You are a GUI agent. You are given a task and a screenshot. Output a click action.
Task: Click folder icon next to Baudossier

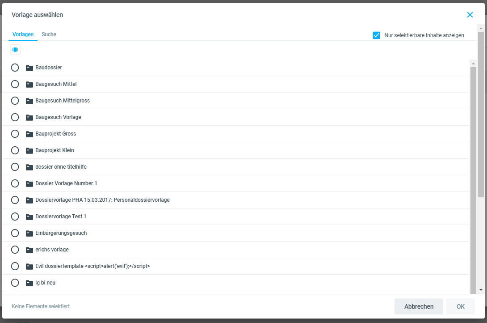tap(29, 68)
